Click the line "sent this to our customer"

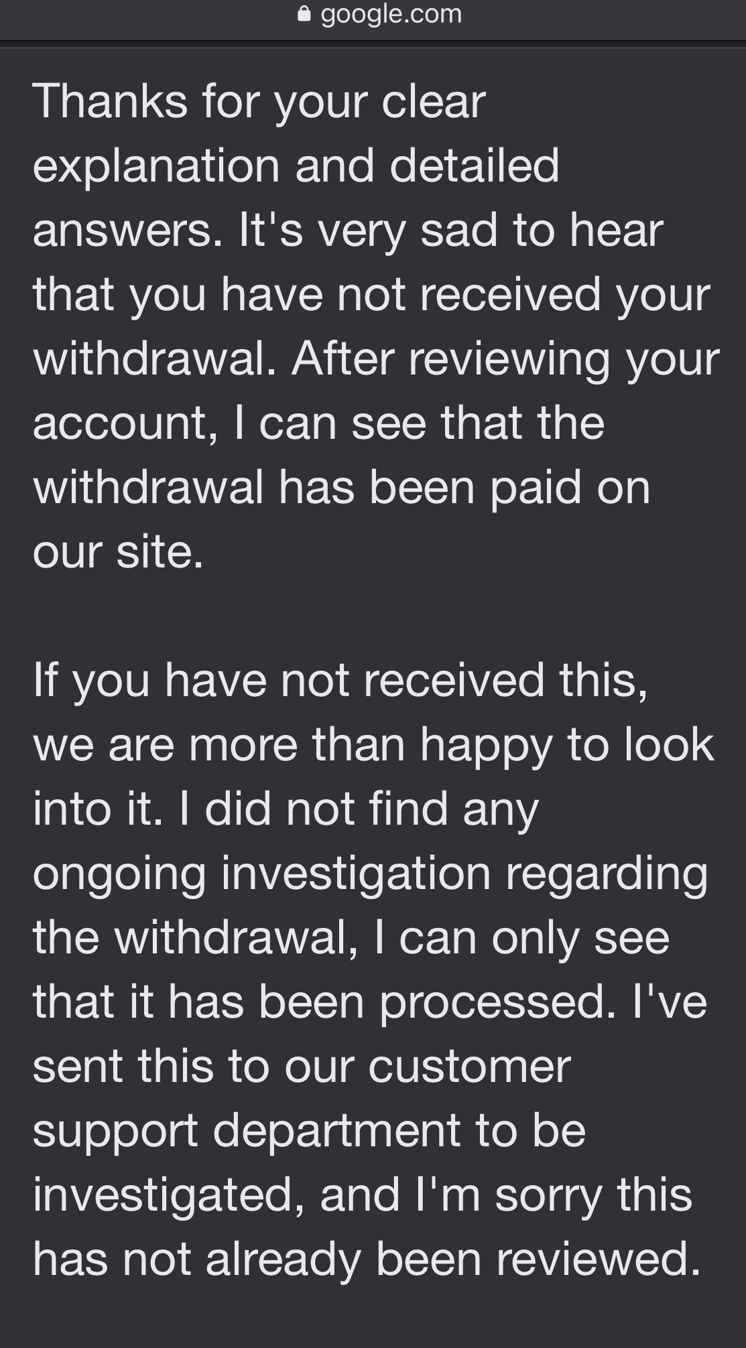tap(302, 1067)
